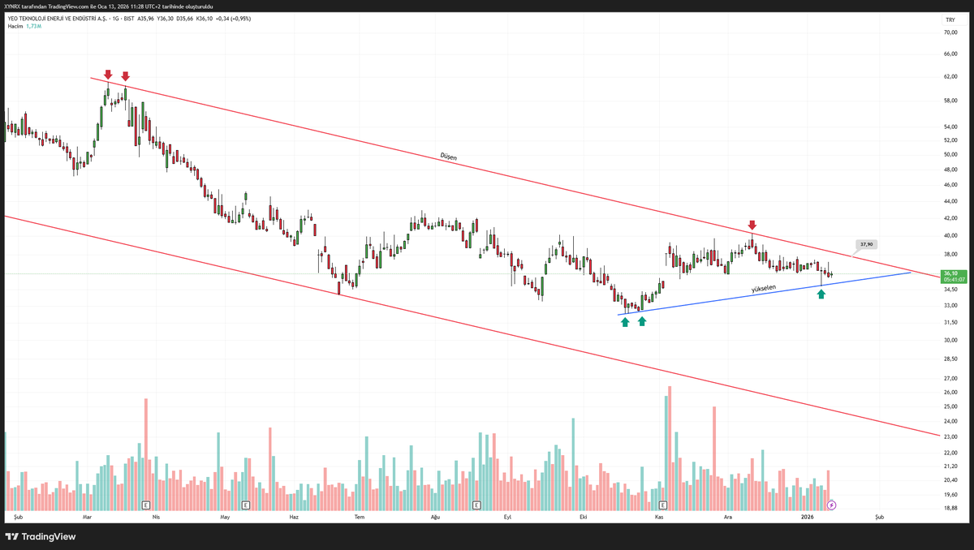
Task: Click the Ağu label on time axis
Action: tap(434, 516)
